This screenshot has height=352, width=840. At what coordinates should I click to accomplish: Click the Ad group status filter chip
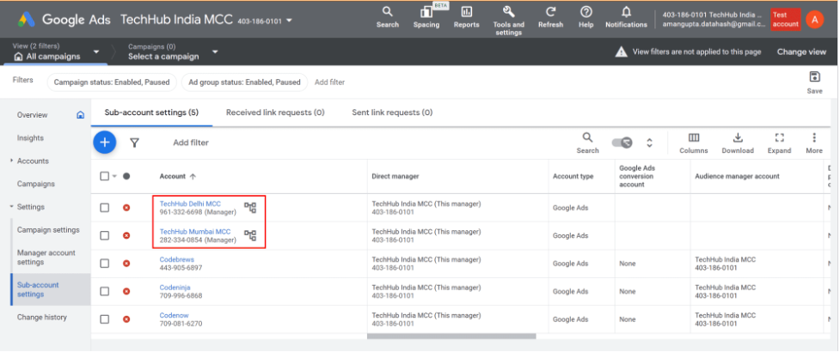pos(244,82)
